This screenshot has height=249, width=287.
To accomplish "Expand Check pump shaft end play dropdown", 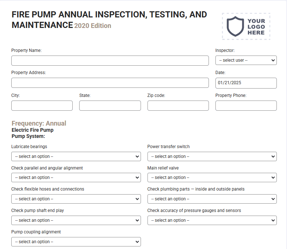I will 76,220.
